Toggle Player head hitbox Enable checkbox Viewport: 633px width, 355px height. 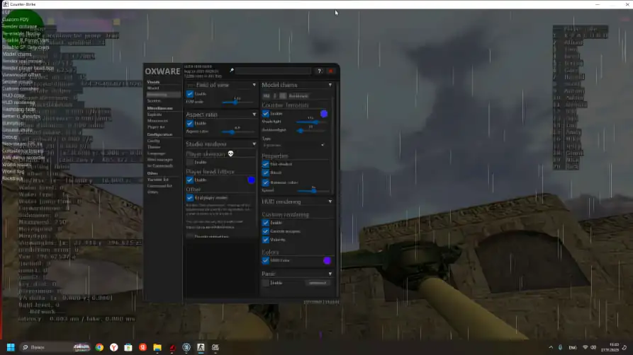click(190, 180)
